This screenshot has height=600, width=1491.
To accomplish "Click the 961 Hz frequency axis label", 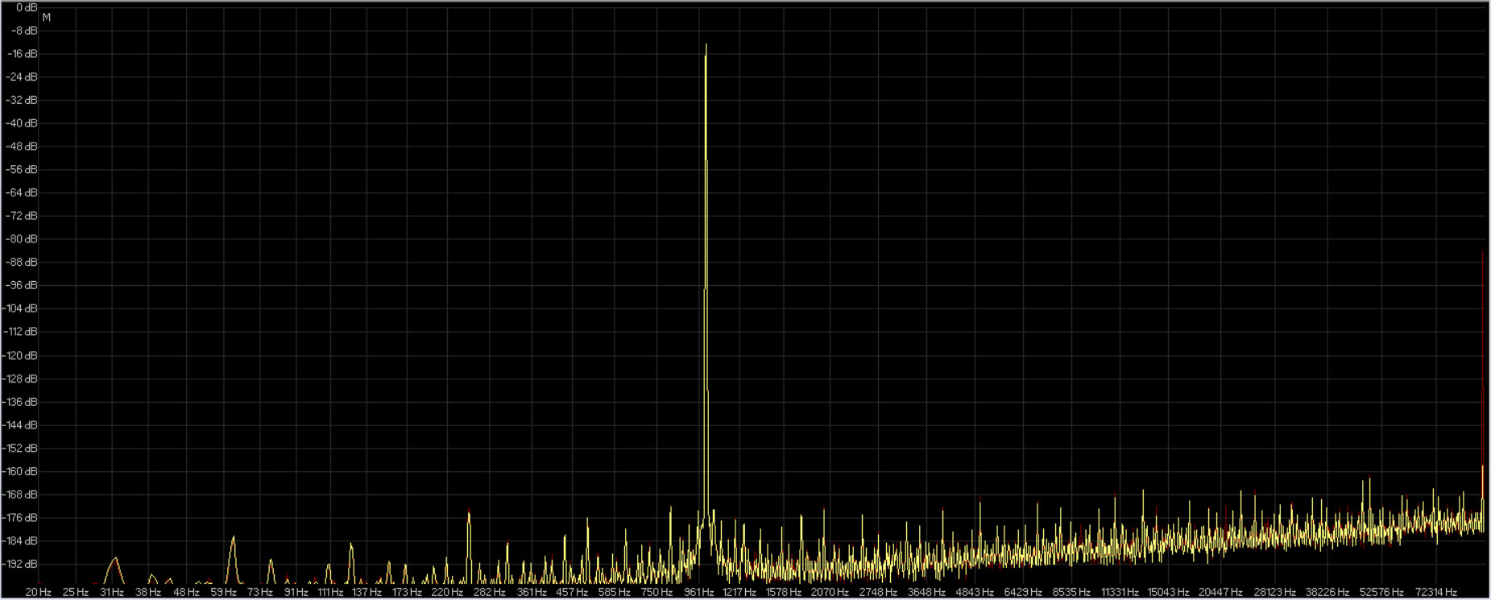I will (698, 592).
